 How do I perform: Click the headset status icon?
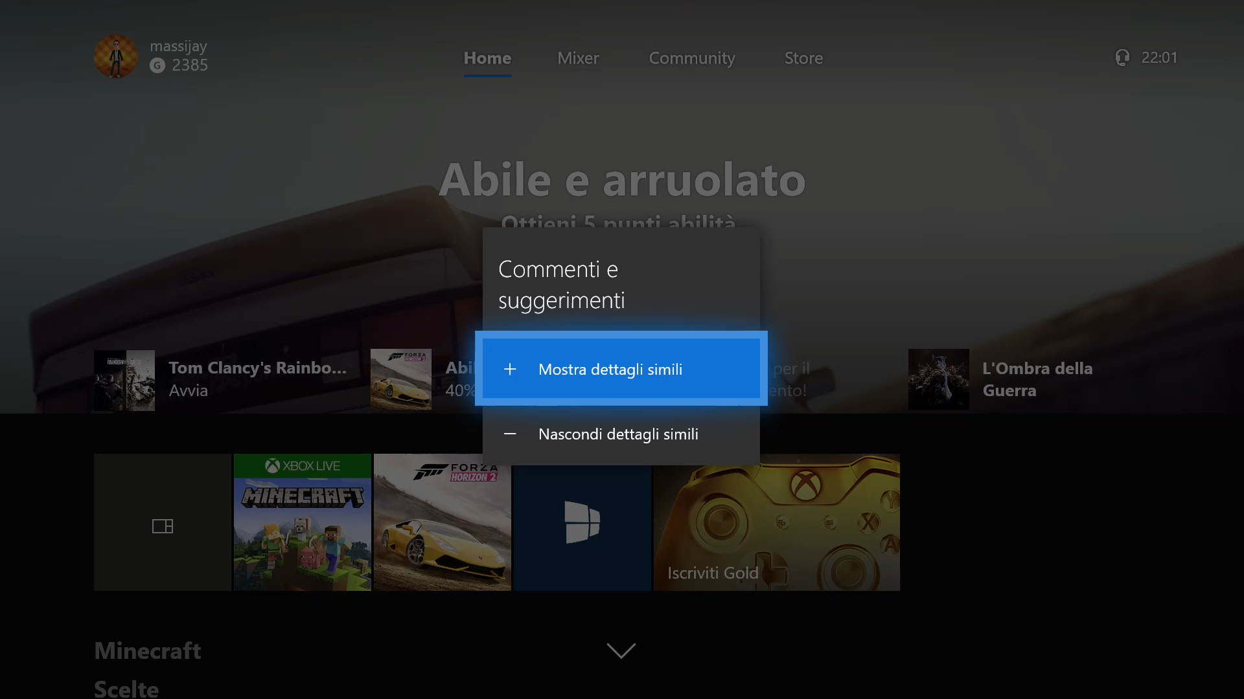coord(1122,58)
